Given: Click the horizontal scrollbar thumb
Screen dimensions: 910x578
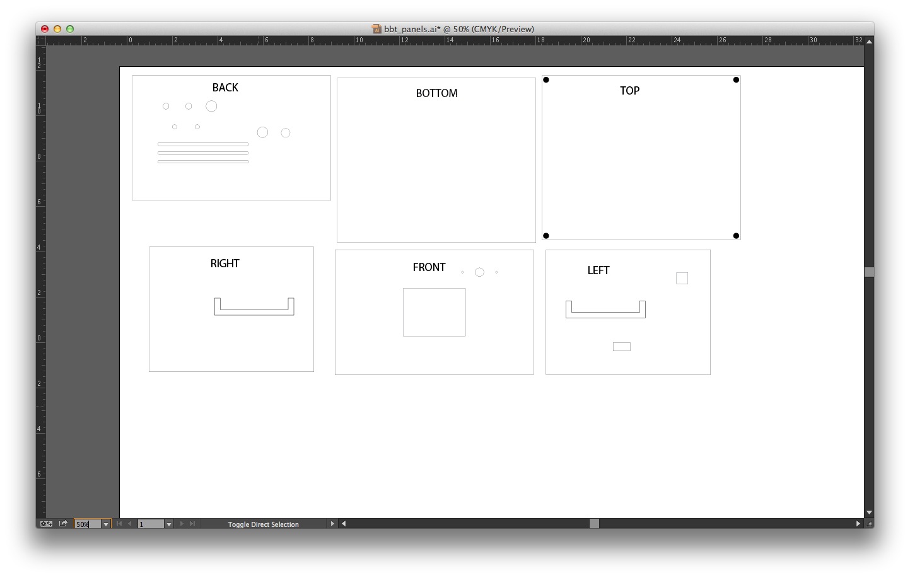Looking at the screenshot, I should [594, 524].
